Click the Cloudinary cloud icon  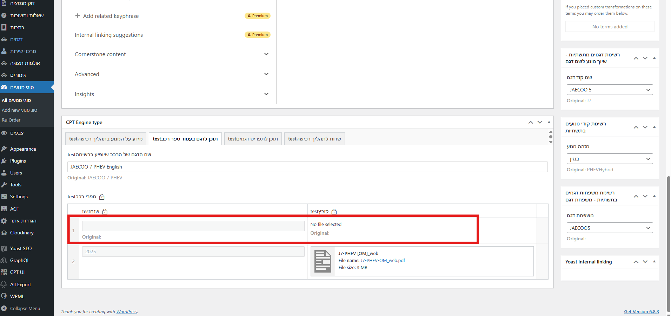pyautogui.click(x=4, y=233)
